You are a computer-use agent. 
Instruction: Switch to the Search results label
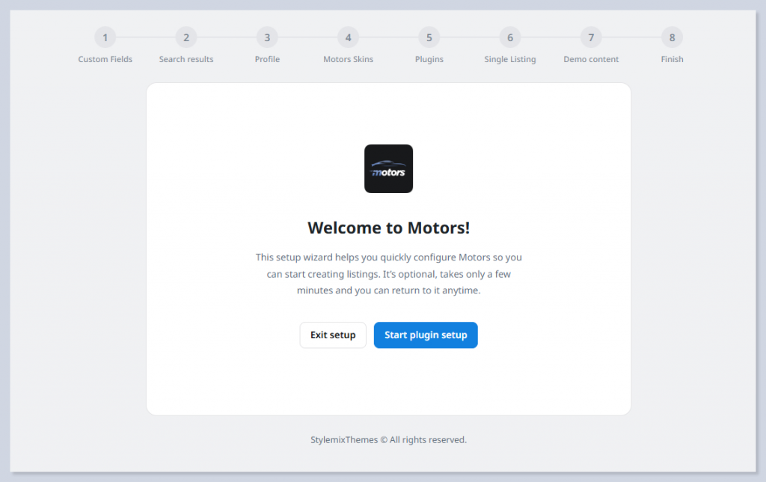point(186,59)
